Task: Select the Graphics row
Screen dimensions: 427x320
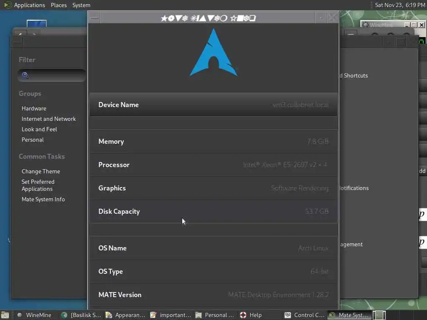Action: tap(213, 188)
